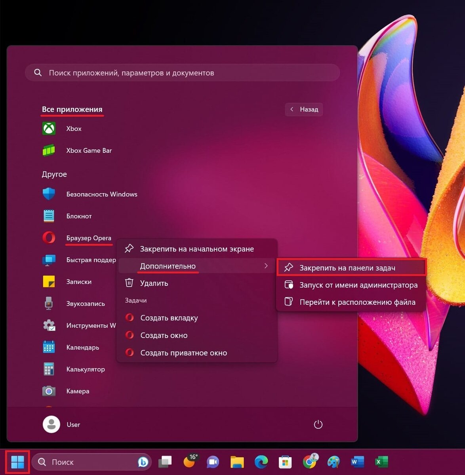The width and height of the screenshot is (465, 475).
Task: Click the Записки label
Action: tap(79, 282)
